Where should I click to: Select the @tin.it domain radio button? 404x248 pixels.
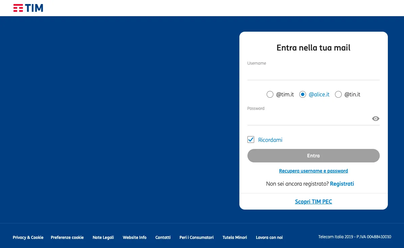tap(338, 95)
